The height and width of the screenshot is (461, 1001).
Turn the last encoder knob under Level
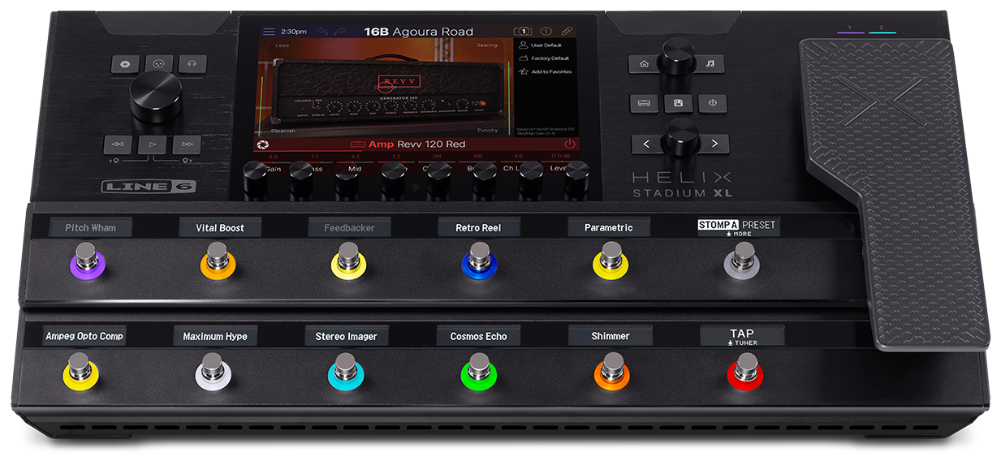pos(577,180)
